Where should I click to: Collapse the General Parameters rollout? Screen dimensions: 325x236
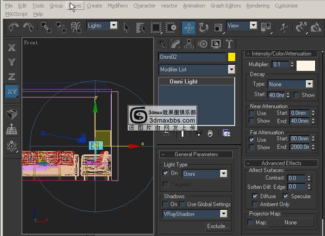pos(196,154)
